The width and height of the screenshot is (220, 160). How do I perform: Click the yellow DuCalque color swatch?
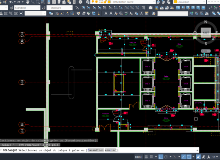point(175,2)
